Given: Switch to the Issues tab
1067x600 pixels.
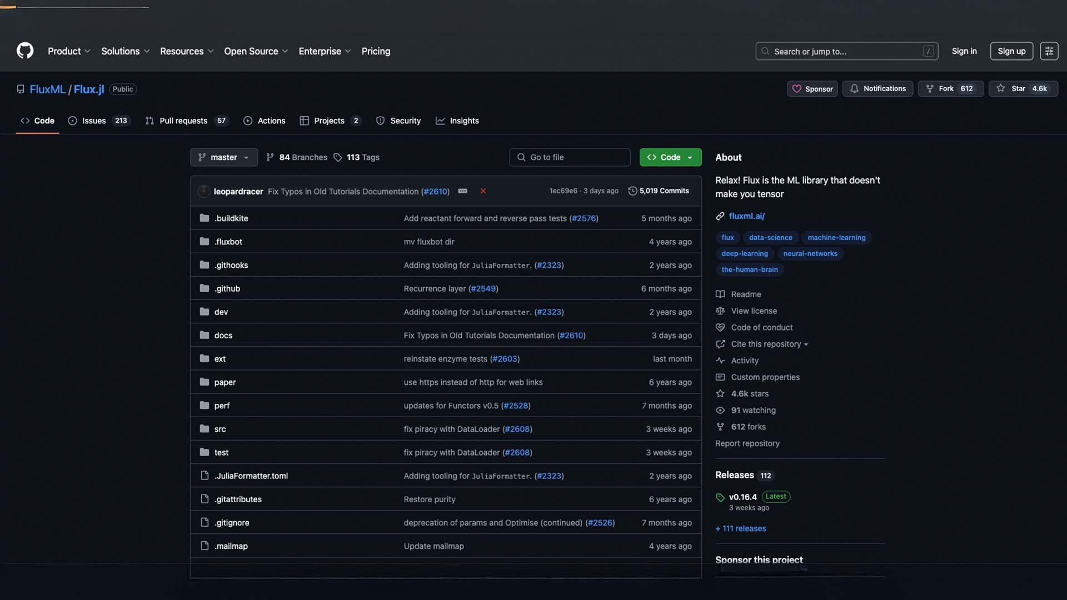Looking at the screenshot, I should (x=99, y=121).
